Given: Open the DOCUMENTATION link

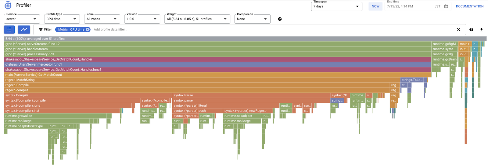Looking at the screenshot, I should 469,6.
